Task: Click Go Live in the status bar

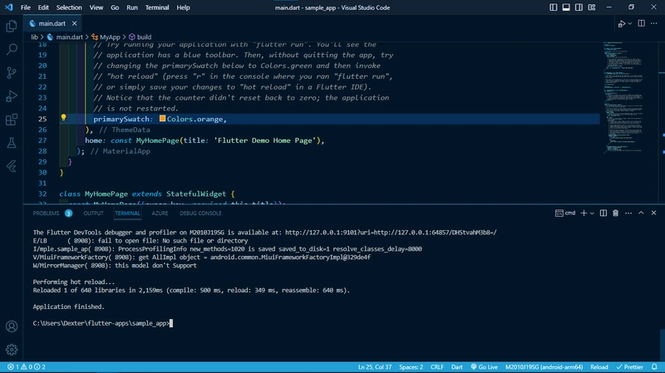Action: 483,366
